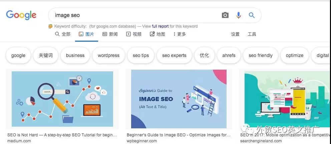Search by image using camera icon
The height and width of the screenshot is (144, 331).
coord(225,15)
